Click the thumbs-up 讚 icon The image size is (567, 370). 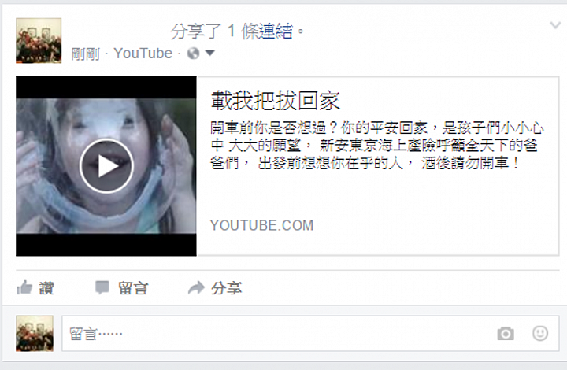(x=24, y=287)
